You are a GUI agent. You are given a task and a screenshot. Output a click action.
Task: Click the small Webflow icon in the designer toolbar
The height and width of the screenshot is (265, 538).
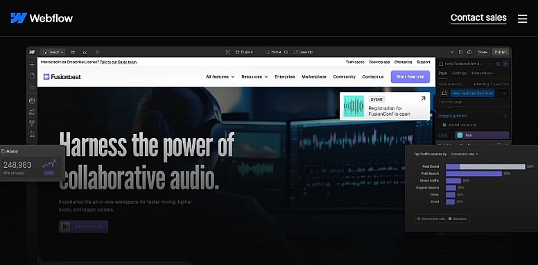pyautogui.click(x=32, y=52)
